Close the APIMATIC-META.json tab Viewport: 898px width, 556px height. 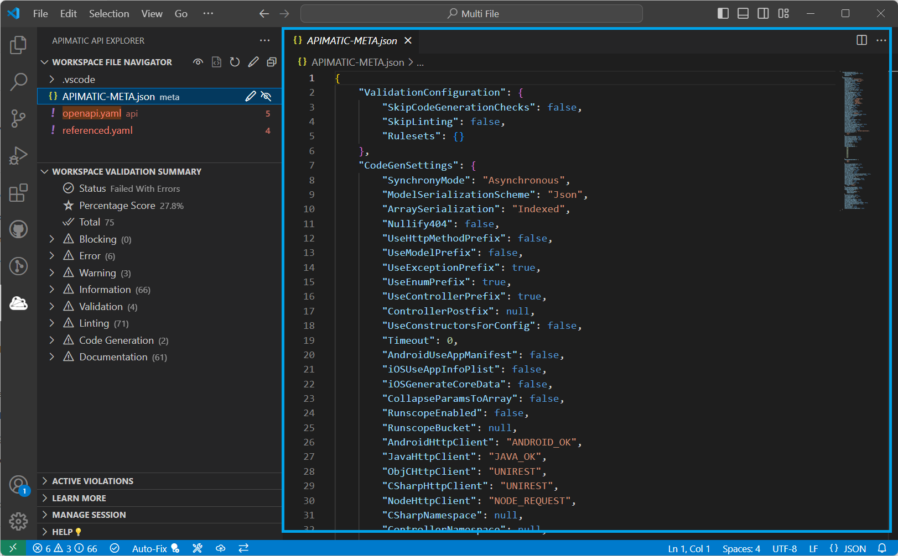(x=408, y=40)
